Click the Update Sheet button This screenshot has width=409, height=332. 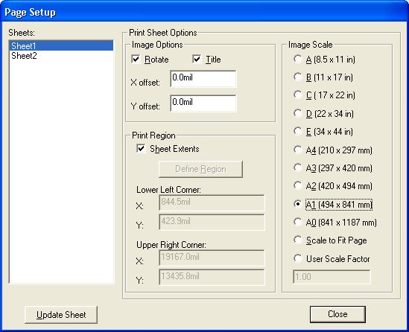(x=61, y=315)
